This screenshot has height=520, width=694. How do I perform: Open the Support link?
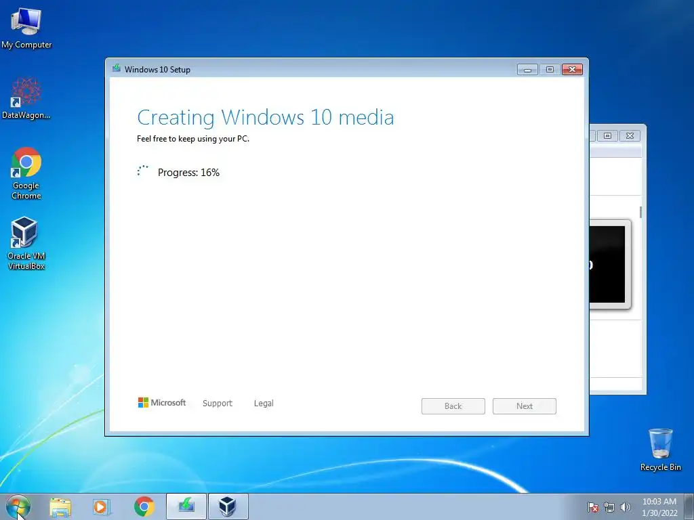point(218,404)
